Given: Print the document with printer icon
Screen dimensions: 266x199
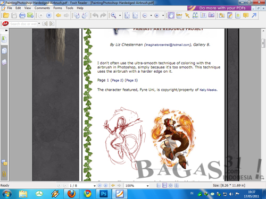Looking at the screenshot, I should [22, 15].
